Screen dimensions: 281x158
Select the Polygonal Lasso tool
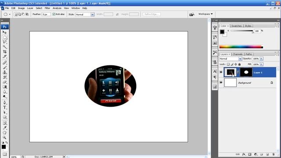coord(5,42)
